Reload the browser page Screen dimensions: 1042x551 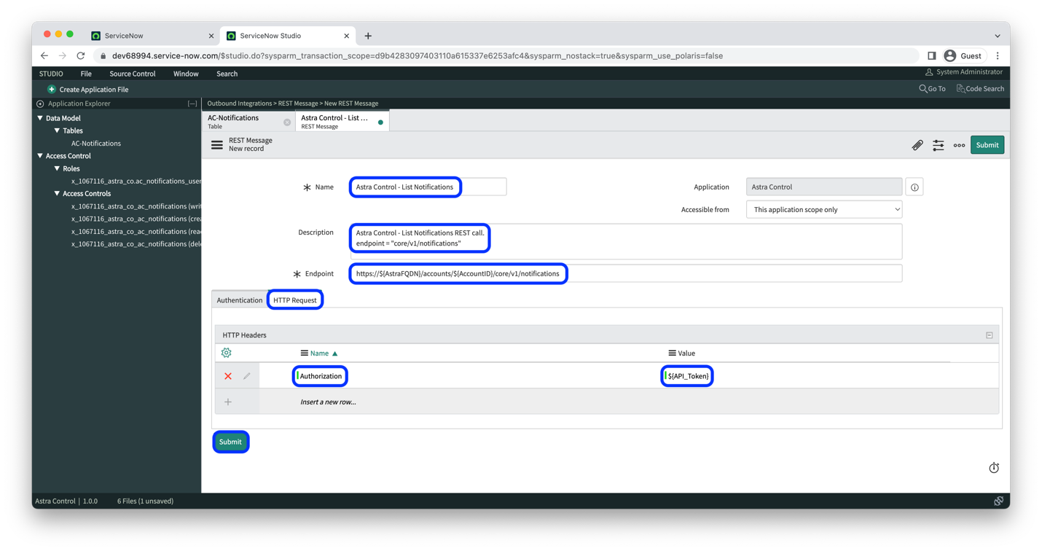[81, 55]
